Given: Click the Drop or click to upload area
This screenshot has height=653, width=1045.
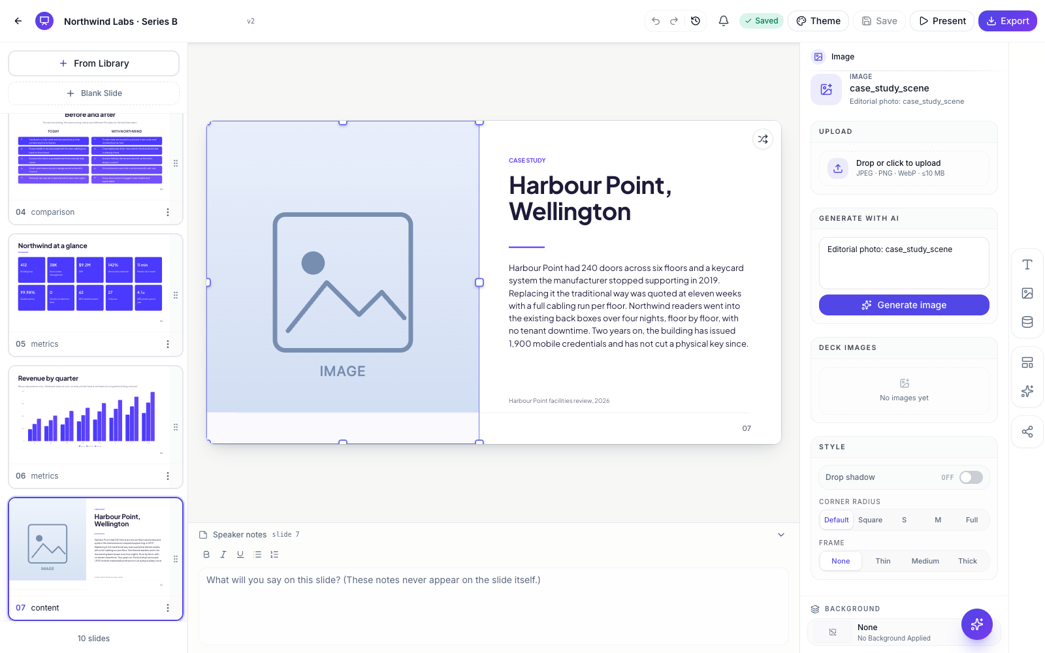Looking at the screenshot, I should 904,168.
